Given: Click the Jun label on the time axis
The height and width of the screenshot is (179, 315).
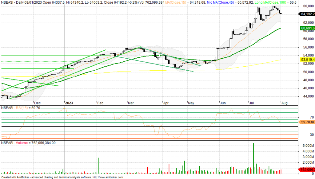Looking at the screenshot, I should (222, 103).
